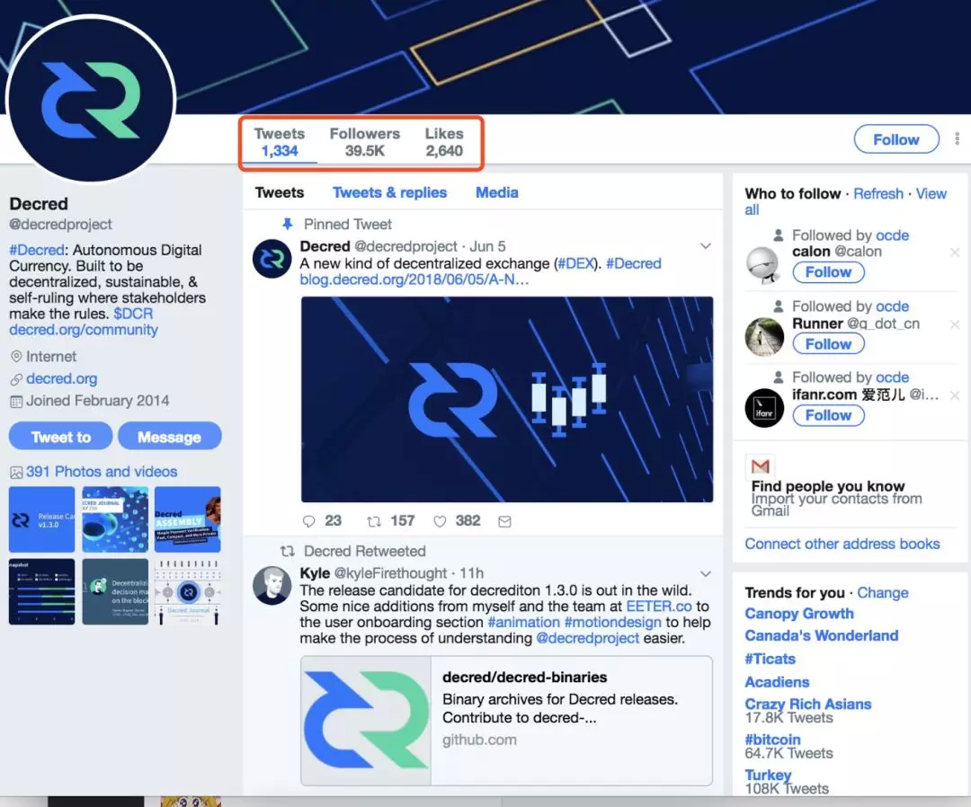This screenshot has height=807, width=971.
Task: Open 391 Photos and videos
Action: [102, 472]
